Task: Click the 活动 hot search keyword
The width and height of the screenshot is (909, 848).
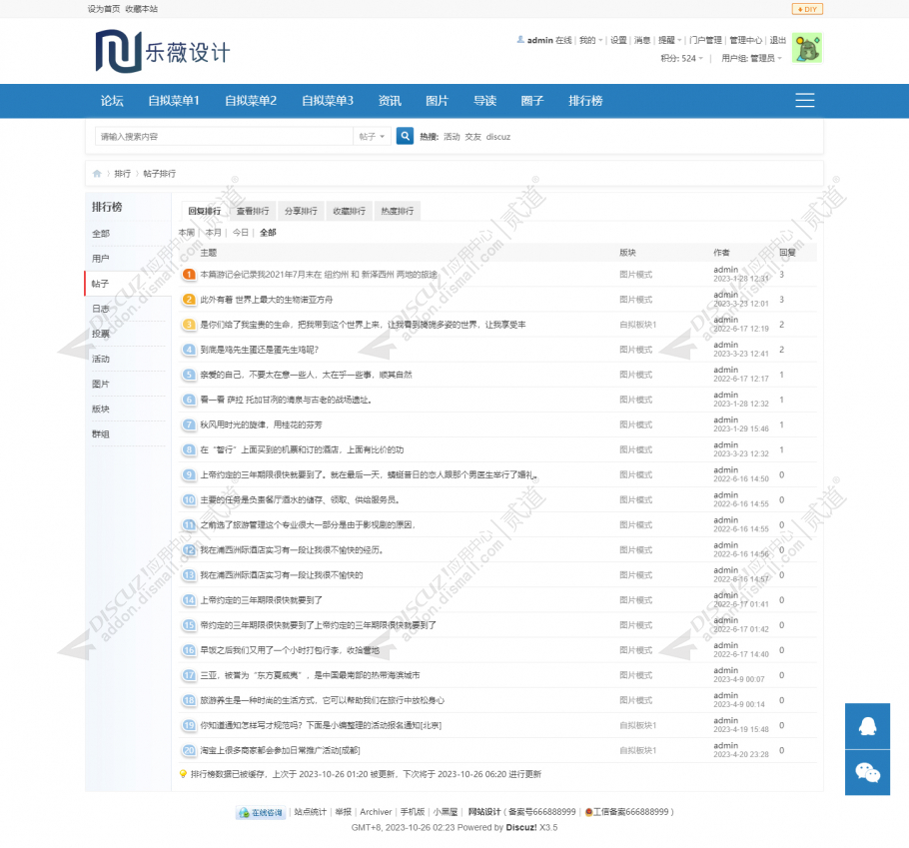Action: coord(452,137)
